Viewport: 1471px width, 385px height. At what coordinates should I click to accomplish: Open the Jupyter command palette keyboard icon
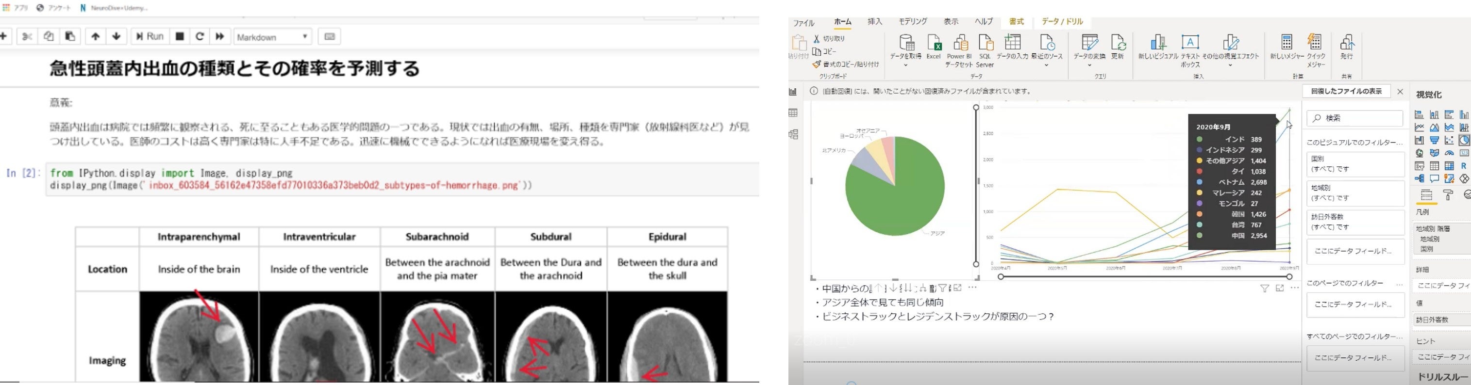[330, 36]
